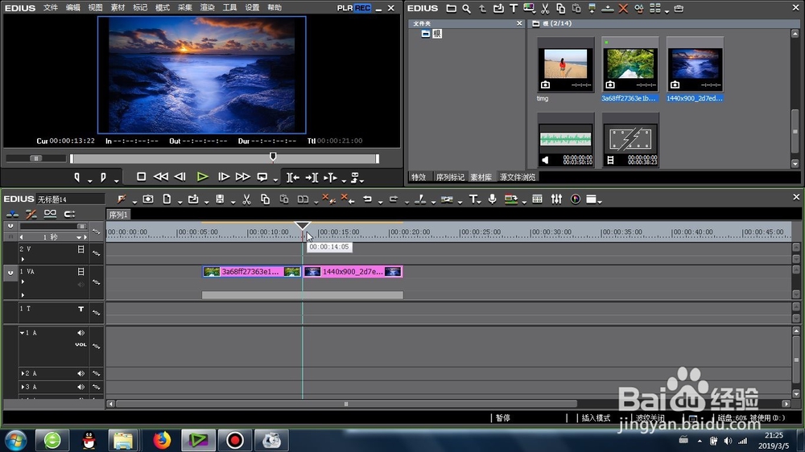Toggle the ripple mode icon
Image resolution: width=805 pixels, height=452 pixels.
tap(31, 214)
